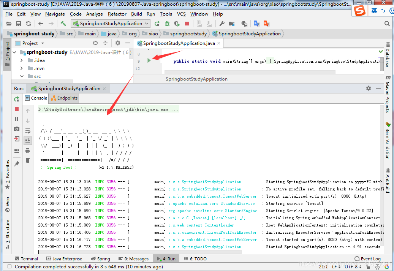Open the 0: Messages tool window
Screen dimensions: 394x271
point(133,259)
